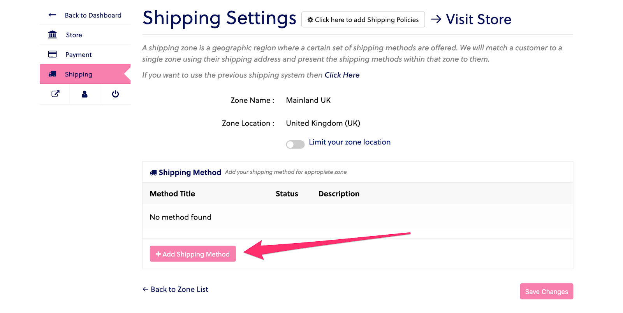Click the arrow icon before Visit Store
Image resolution: width=623 pixels, height=313 pixels.
click(436, 19)
